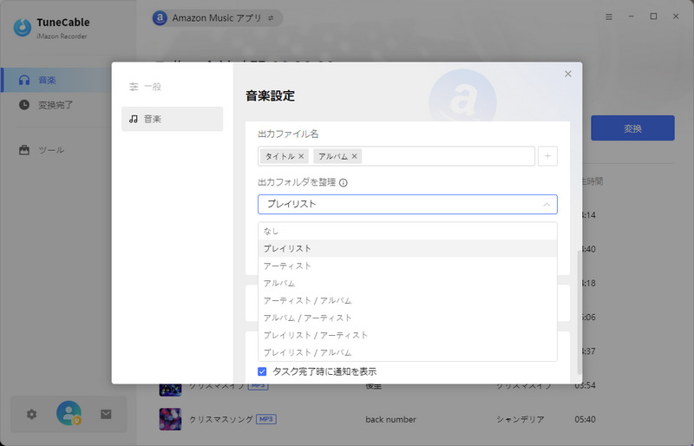Click the settings dialog vertical scrollbar
The height and width of the screenshot is (446, 694).
579,312
